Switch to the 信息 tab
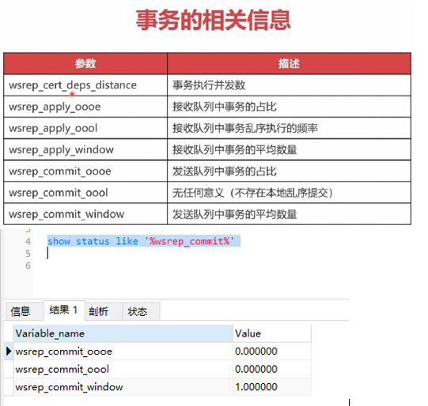The width and height of the screenshot is (428, 406). click(x=24, y=311)
